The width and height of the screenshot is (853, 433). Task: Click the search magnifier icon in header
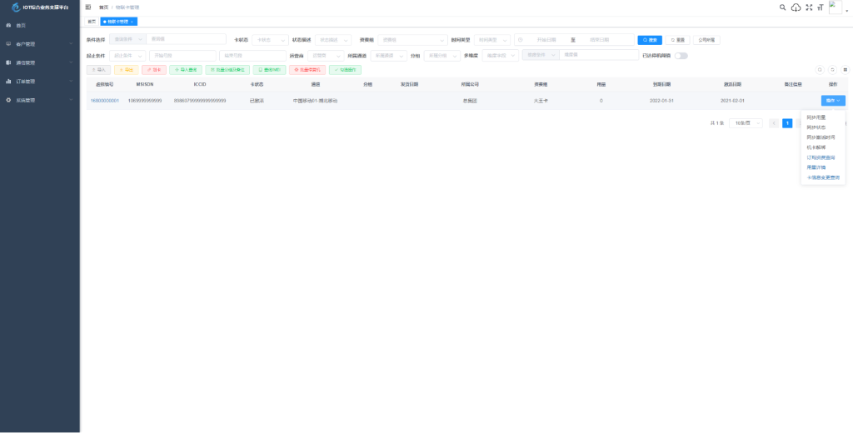pos(782,7)
